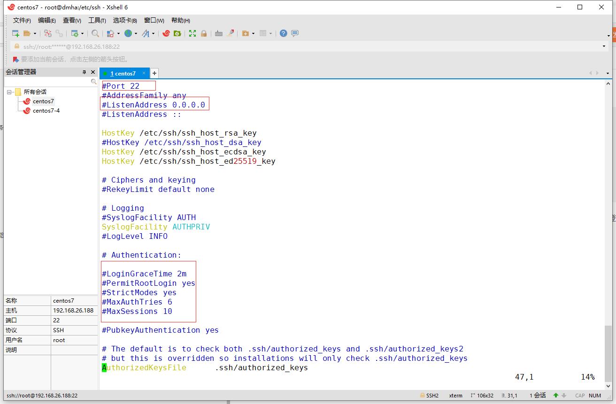The image size is (616, 404).
Task: Expand the Properties icon dropdown arrow
Action: 82,33
